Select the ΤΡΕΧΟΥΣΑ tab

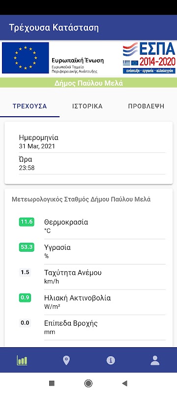pos(30,106)
